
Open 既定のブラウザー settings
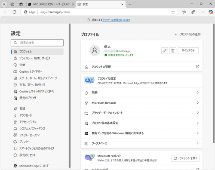[37, 98]
